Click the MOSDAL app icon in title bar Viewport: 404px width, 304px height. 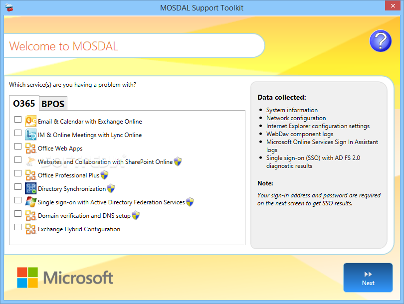click(x=9, y=7)
